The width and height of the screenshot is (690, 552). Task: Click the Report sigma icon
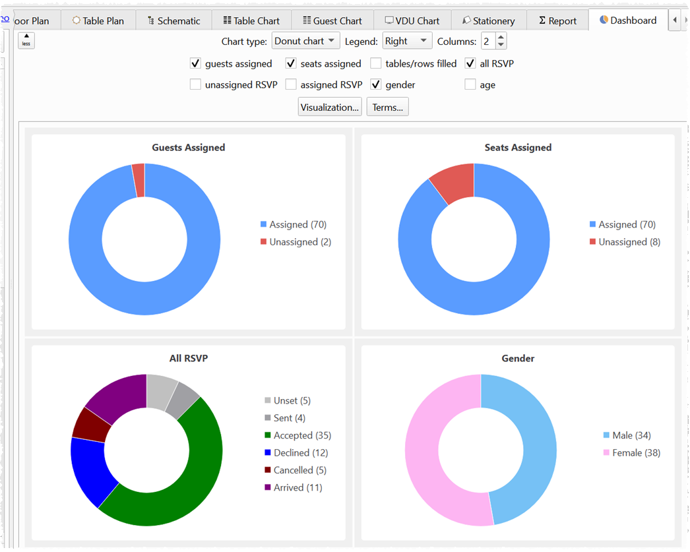[542, 20]
